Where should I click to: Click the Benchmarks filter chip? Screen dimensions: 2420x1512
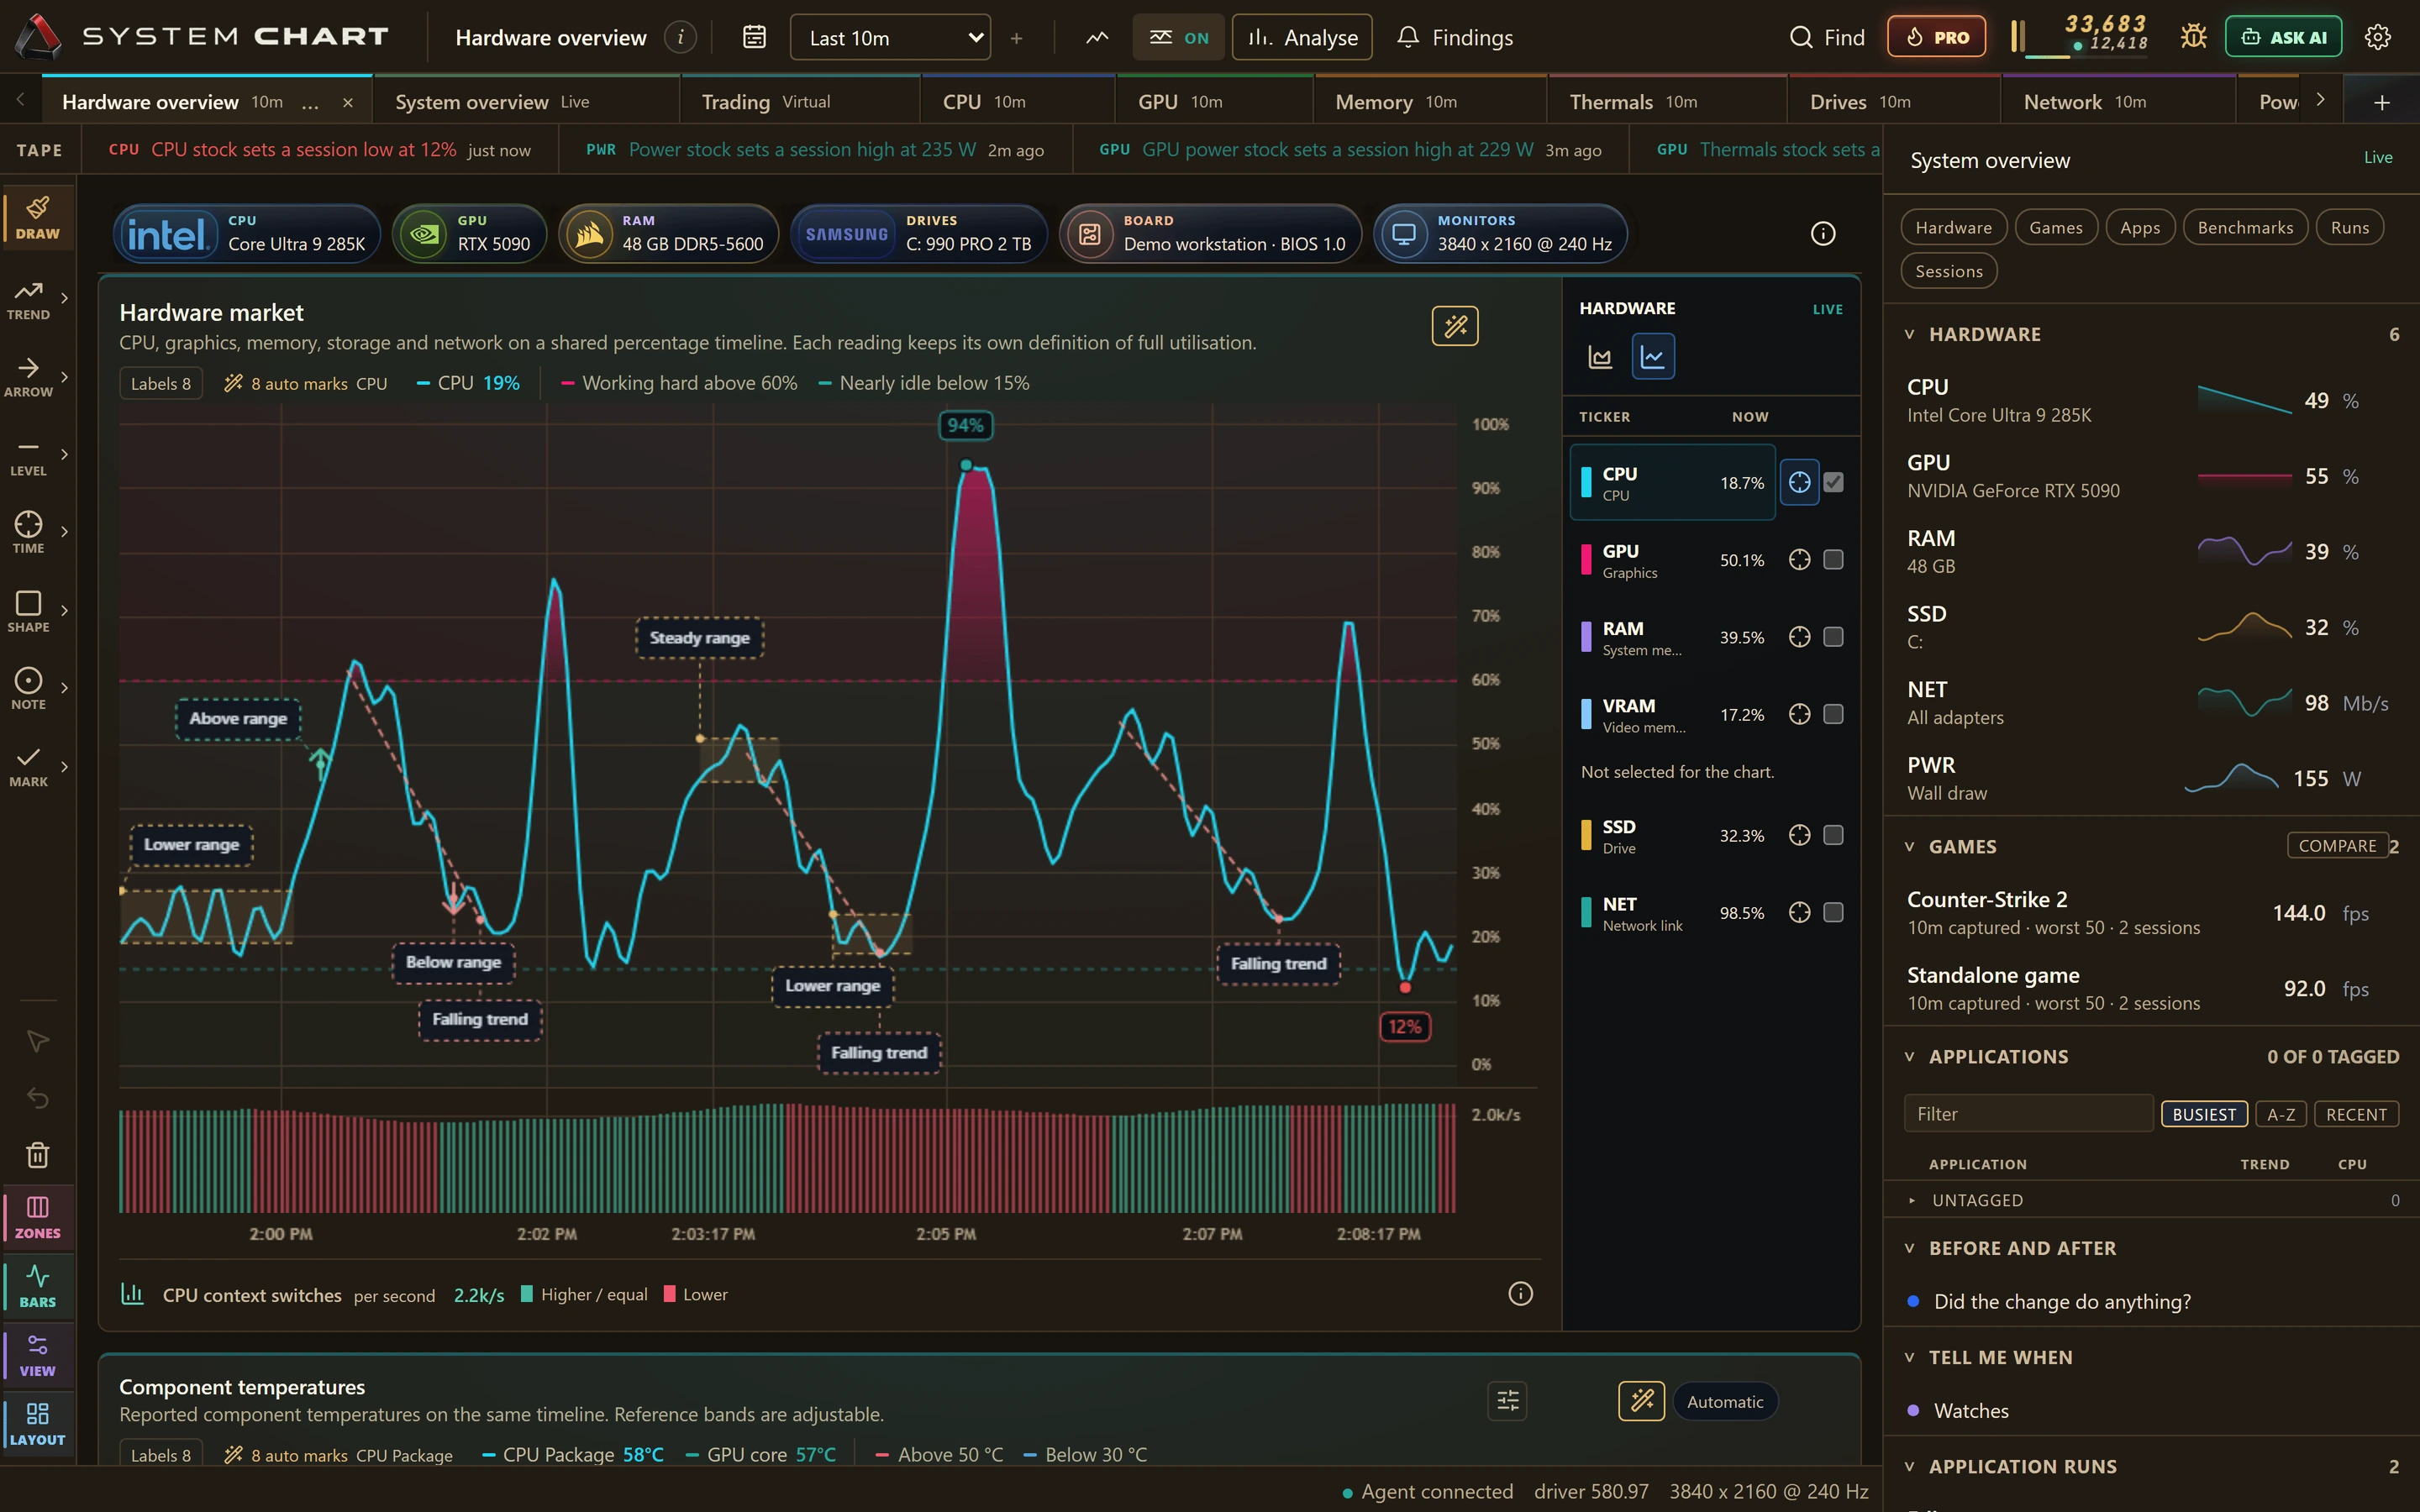[x=2245, y=227]
